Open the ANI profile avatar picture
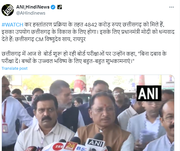Viewport: 180px width, 151px height. 8,10
